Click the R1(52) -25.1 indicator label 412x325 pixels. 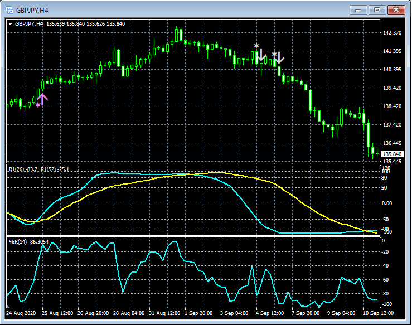pyautogui.click(x=55, y=169)
